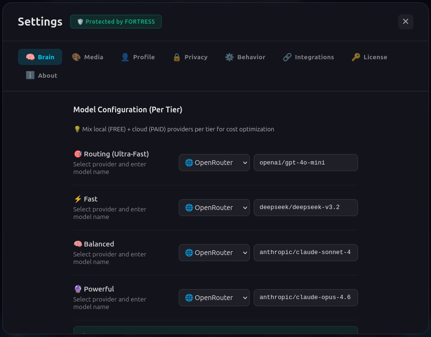The image size is (431, 337).
Task: Open the Brain settings tab
Action: pos(40,57)
